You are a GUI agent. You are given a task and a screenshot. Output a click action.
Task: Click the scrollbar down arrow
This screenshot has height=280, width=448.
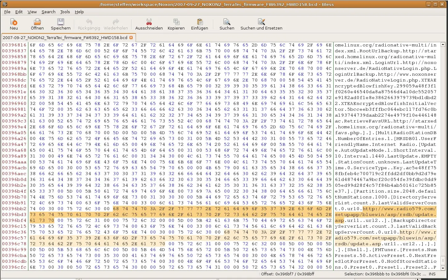pos(443,268)
